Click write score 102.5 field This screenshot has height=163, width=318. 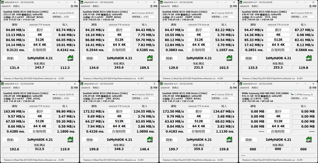tap(224, 67)
